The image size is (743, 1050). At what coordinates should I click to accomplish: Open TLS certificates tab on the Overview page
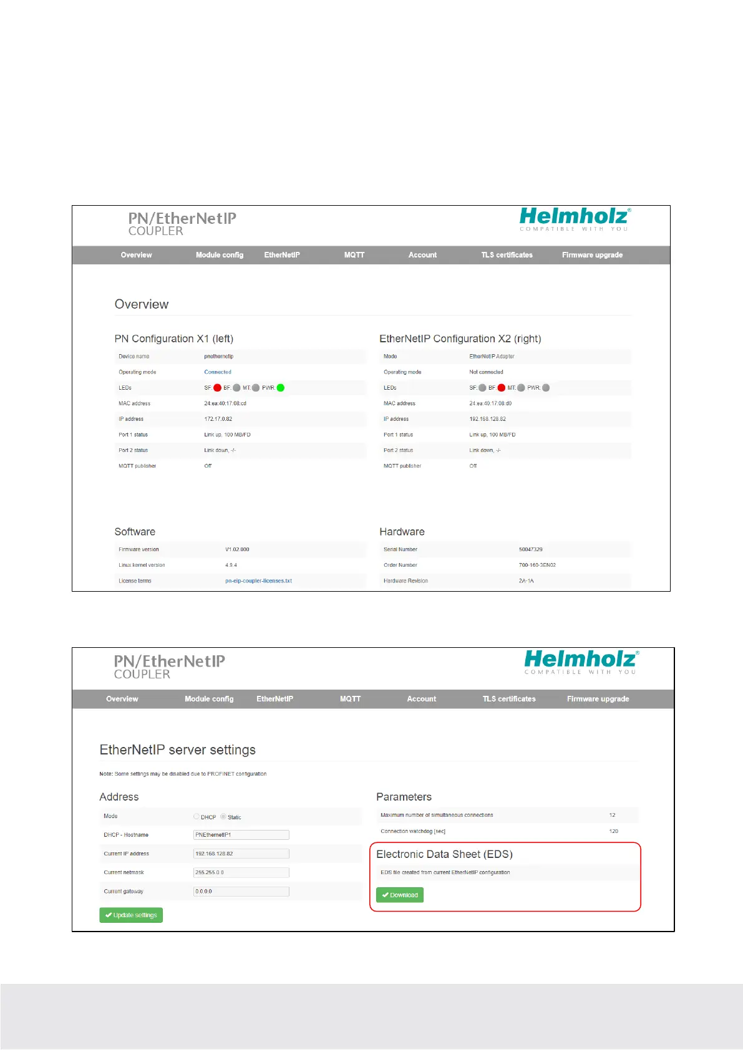point(507,255)
